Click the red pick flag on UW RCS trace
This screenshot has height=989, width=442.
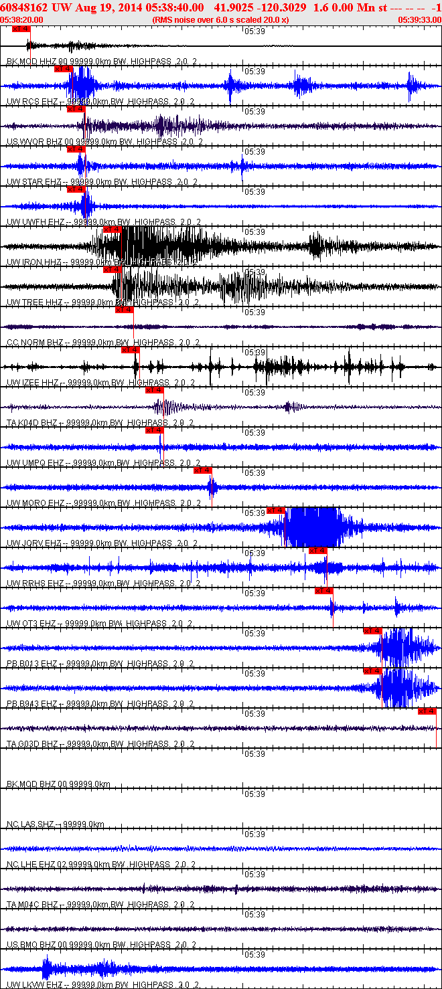point(64,69)
